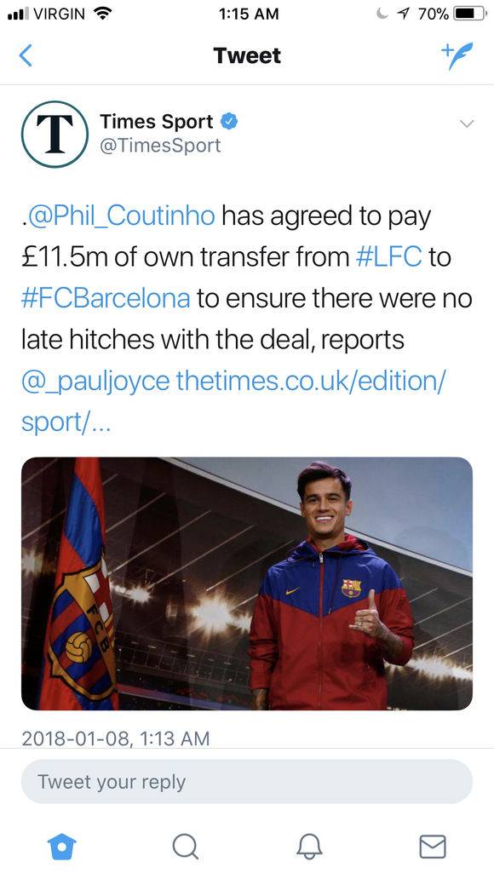Open the #FCBarcelona hashtag
Viewport: 494px width, 879px height.
click(x=106, y=298)
